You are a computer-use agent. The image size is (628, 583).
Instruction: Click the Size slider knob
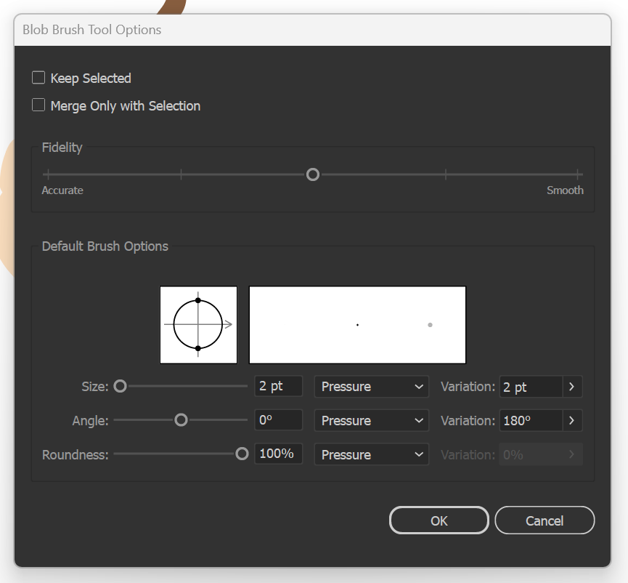120,386
